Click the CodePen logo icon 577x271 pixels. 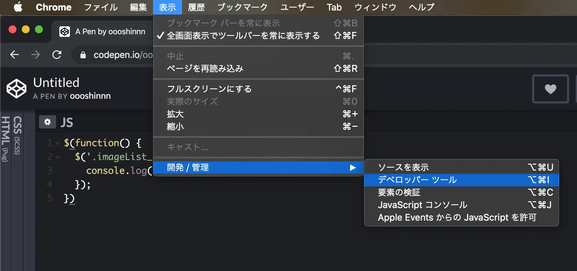tap(16, 89)
